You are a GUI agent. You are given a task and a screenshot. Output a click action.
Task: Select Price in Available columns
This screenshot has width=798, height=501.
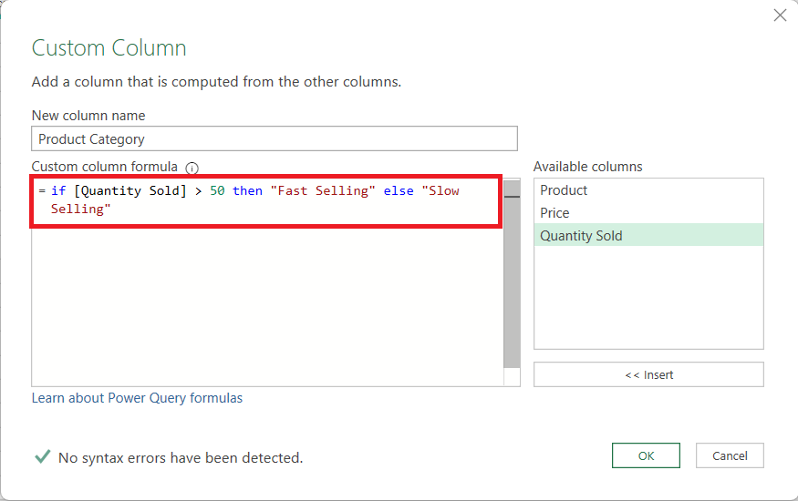tap(648, 213)
